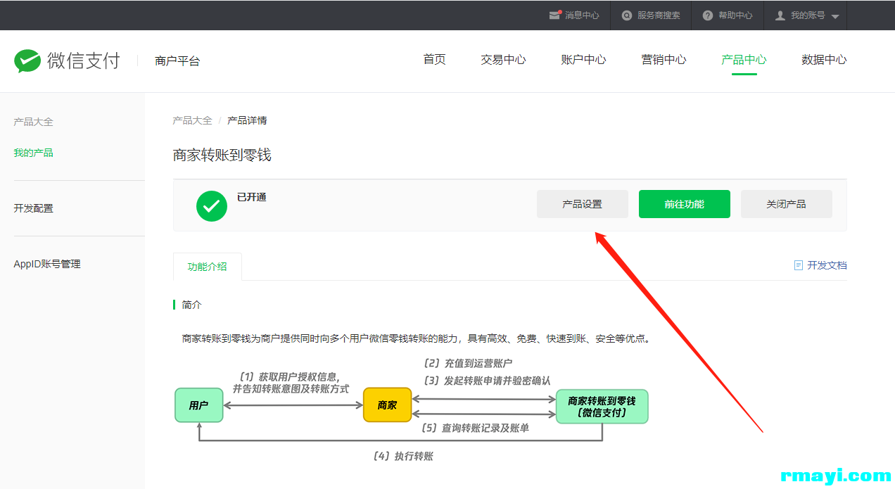Select 我的产品 in the left sidebar

point(34,153)
